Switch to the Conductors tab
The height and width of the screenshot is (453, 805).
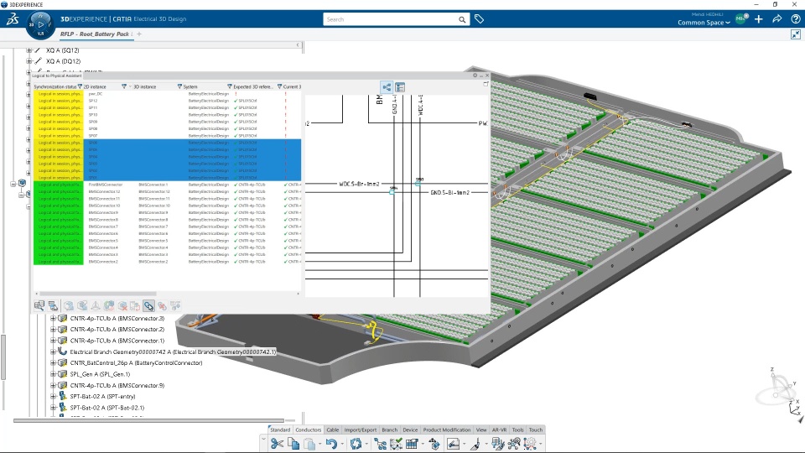[308, 430]
